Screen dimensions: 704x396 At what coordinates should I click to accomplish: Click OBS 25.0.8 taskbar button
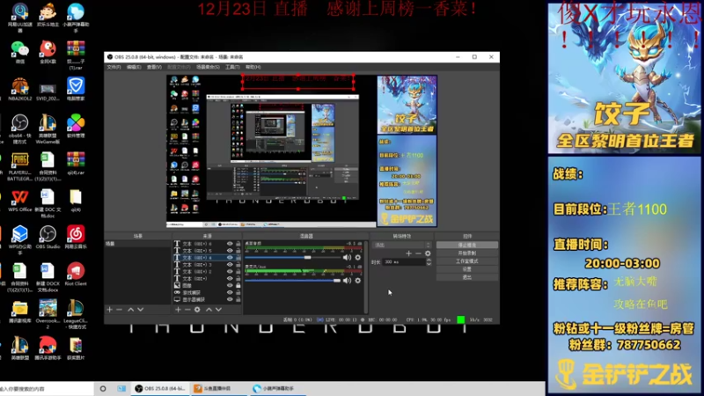pyautogui.click(x=160, y=388)
